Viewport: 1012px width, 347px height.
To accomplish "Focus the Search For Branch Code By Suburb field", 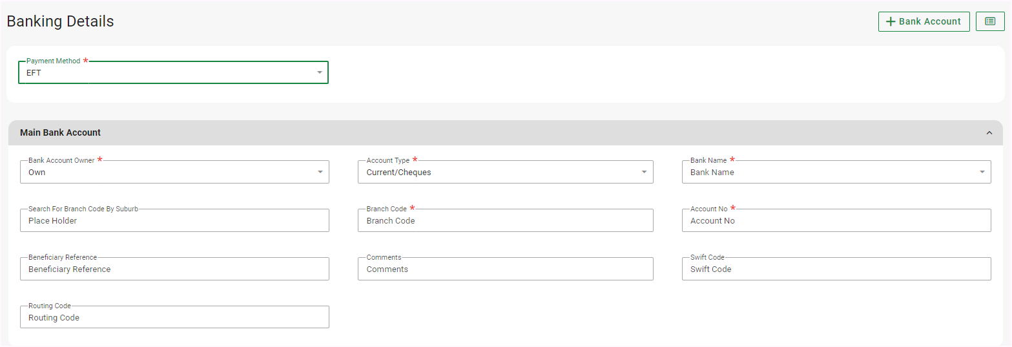I will [174, 221].
